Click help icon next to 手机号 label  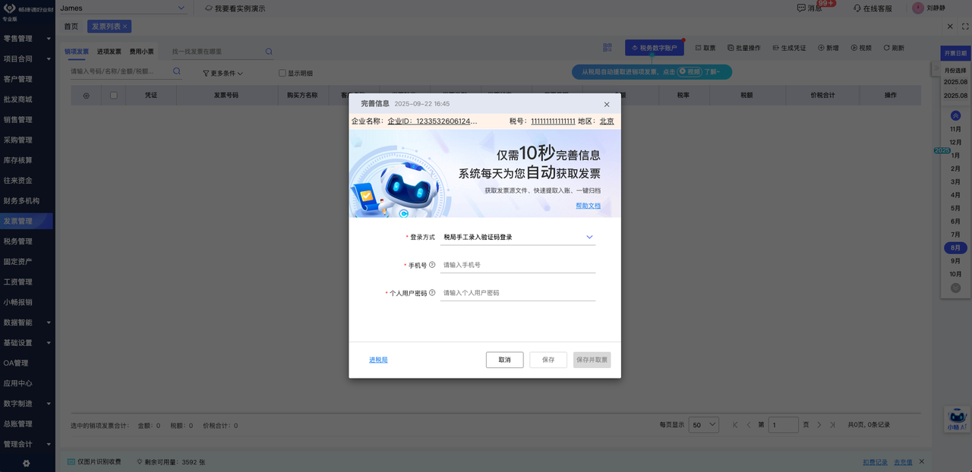click(432, 265)
